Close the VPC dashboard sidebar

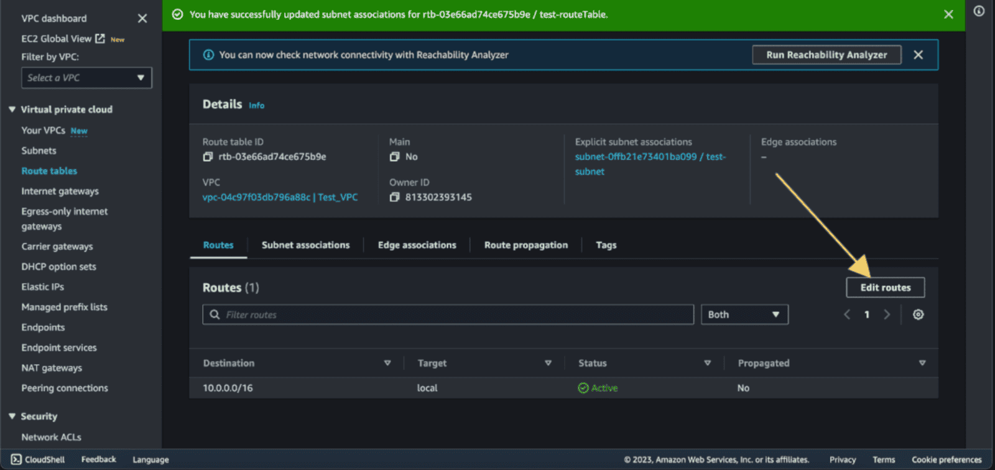point(142,19)
